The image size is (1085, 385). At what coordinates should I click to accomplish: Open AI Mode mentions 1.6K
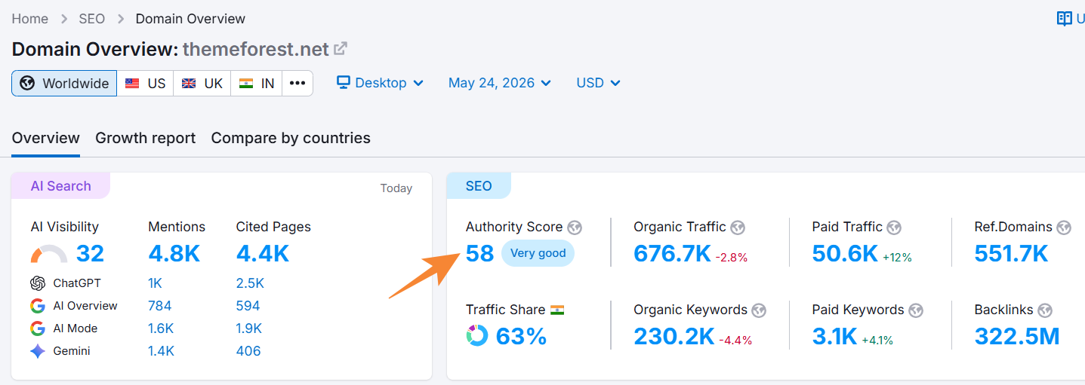click(161, 328)
